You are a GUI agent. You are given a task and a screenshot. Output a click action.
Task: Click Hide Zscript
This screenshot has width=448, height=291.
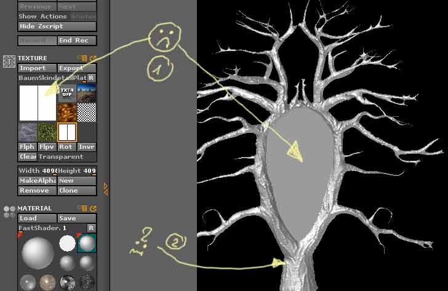(x=57, y=26)
